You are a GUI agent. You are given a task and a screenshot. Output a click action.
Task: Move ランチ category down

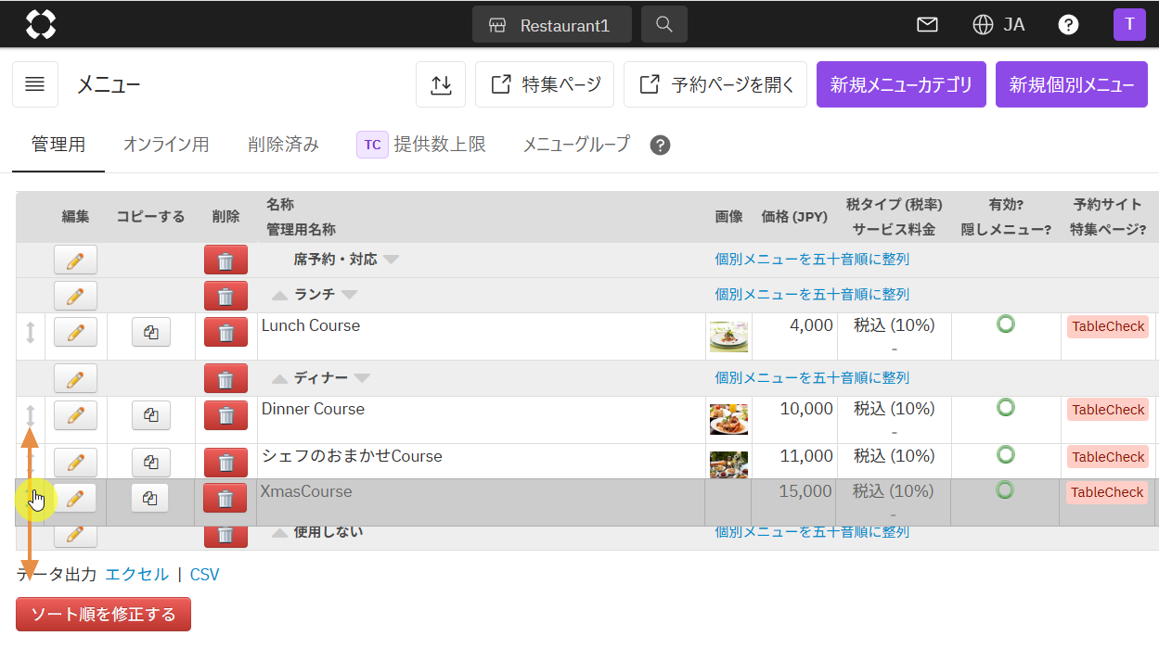point(349,295)
